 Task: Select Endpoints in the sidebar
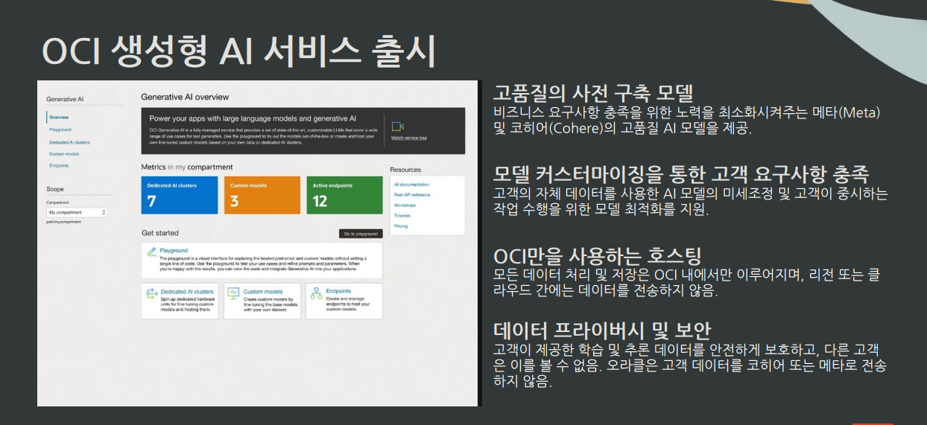pyautogui.click(x=59, y=165)
